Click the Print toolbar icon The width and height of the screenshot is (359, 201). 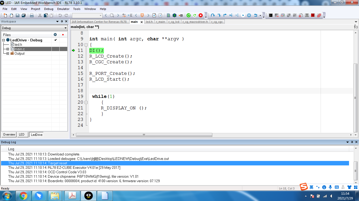click(x=32, y=15)
